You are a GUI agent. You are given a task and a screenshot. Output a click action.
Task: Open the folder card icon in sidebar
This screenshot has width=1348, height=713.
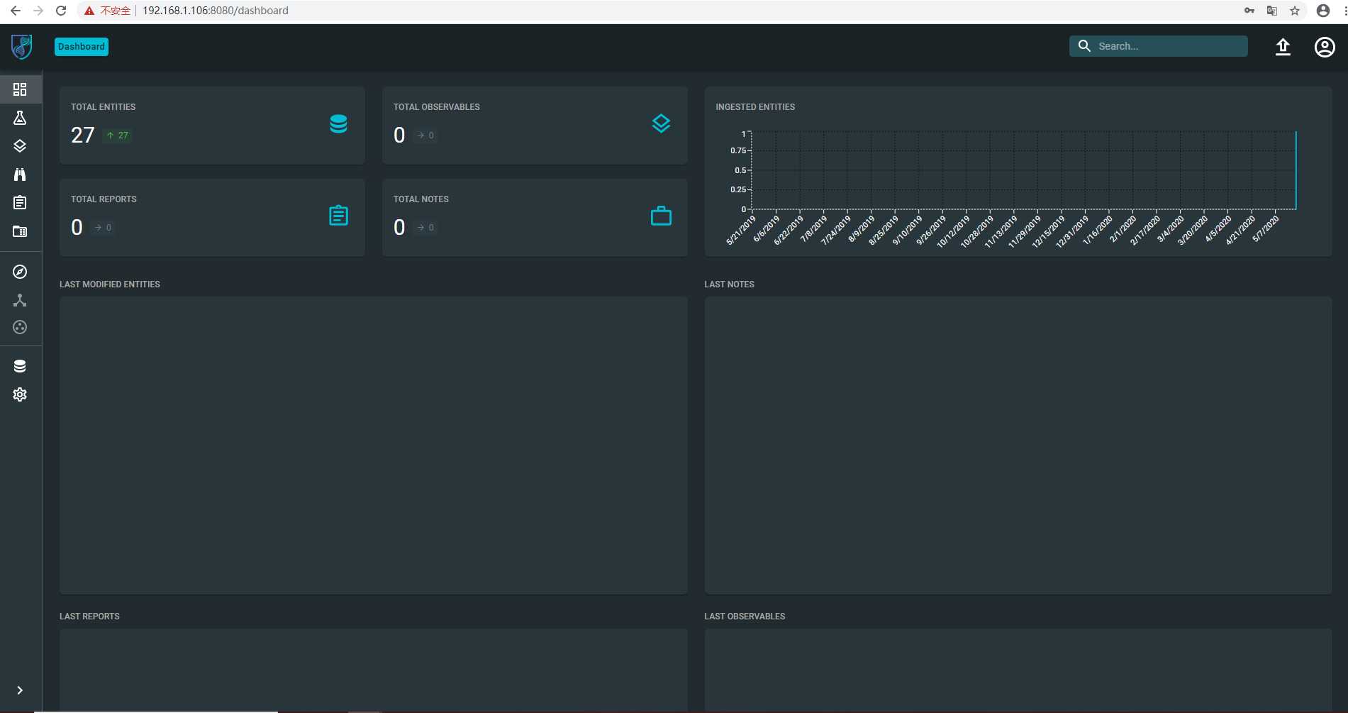point(20,231)
